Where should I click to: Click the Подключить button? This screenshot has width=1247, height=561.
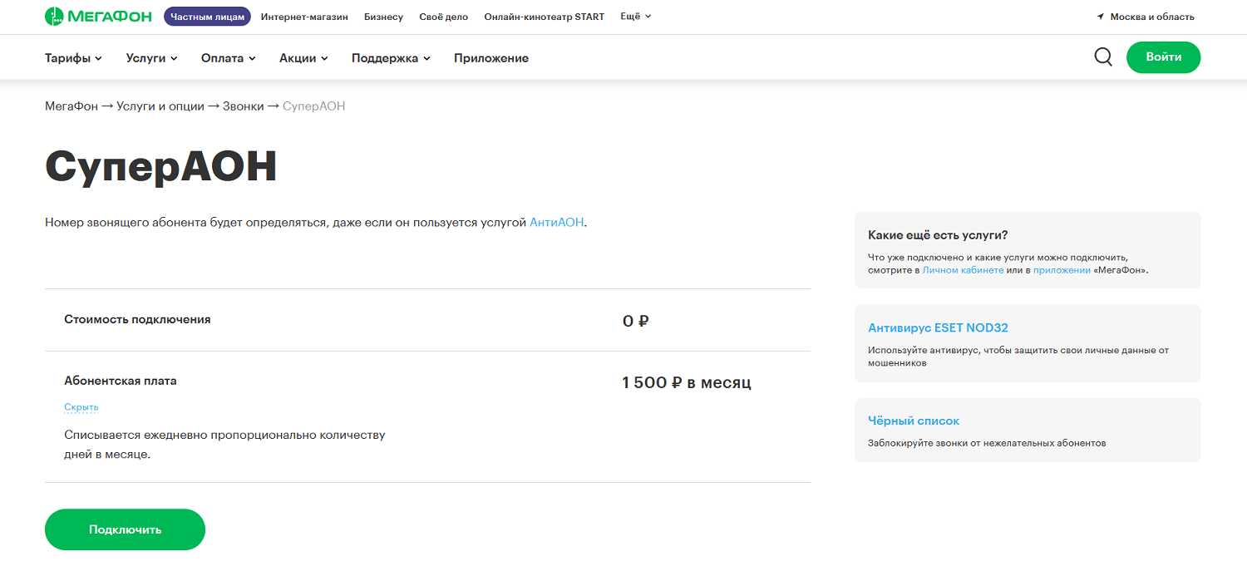[x=125, y=529]
